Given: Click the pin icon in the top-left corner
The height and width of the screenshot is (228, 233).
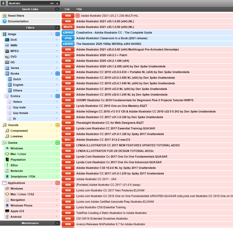Looking at the screenshot, I should point(3,3).
